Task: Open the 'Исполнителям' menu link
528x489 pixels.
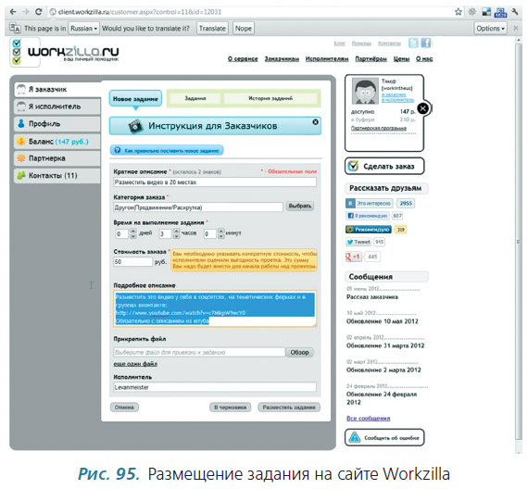Action: [327, 59]
